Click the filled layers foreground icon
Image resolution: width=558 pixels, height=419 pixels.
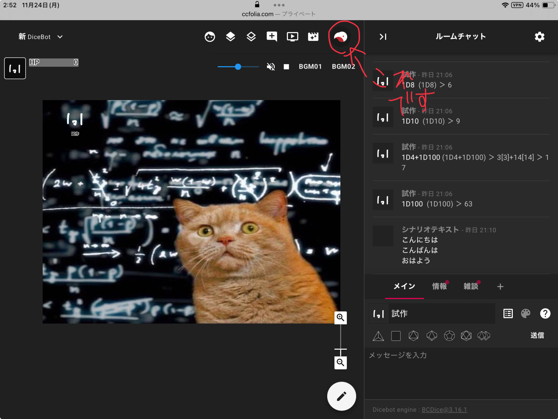coord(230,37)
